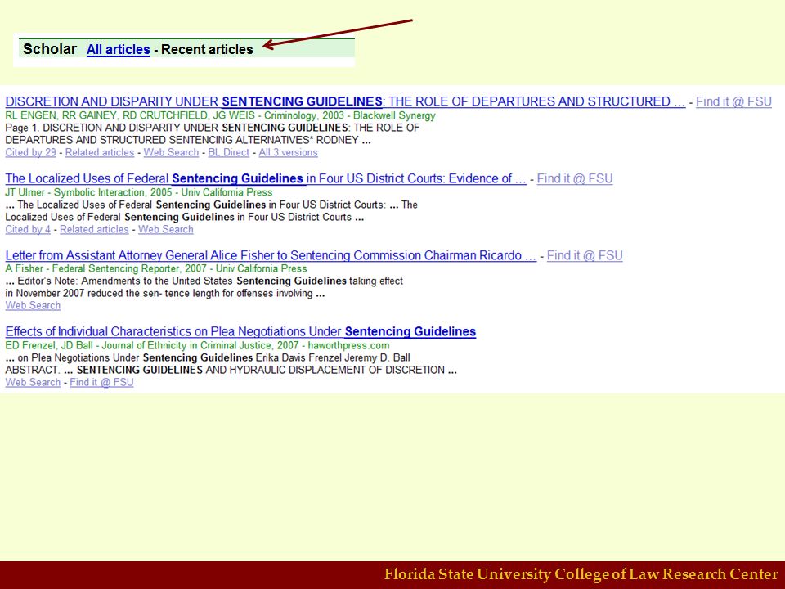Open the BL Direct link
The image size is (785, 589).
tap(229, 152)
